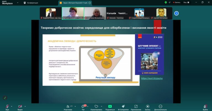Open AI Companion
Image resolution: width=212 pixels, height=111 pixels.
click(123, 106)
